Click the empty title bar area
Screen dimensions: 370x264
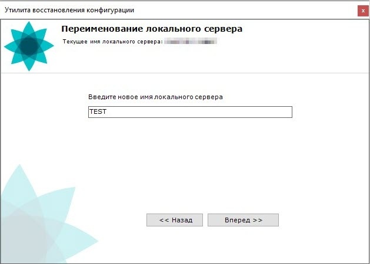(x=247, y=11)
